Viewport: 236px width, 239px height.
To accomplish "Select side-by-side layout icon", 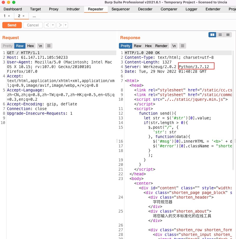I will (212, 35).
